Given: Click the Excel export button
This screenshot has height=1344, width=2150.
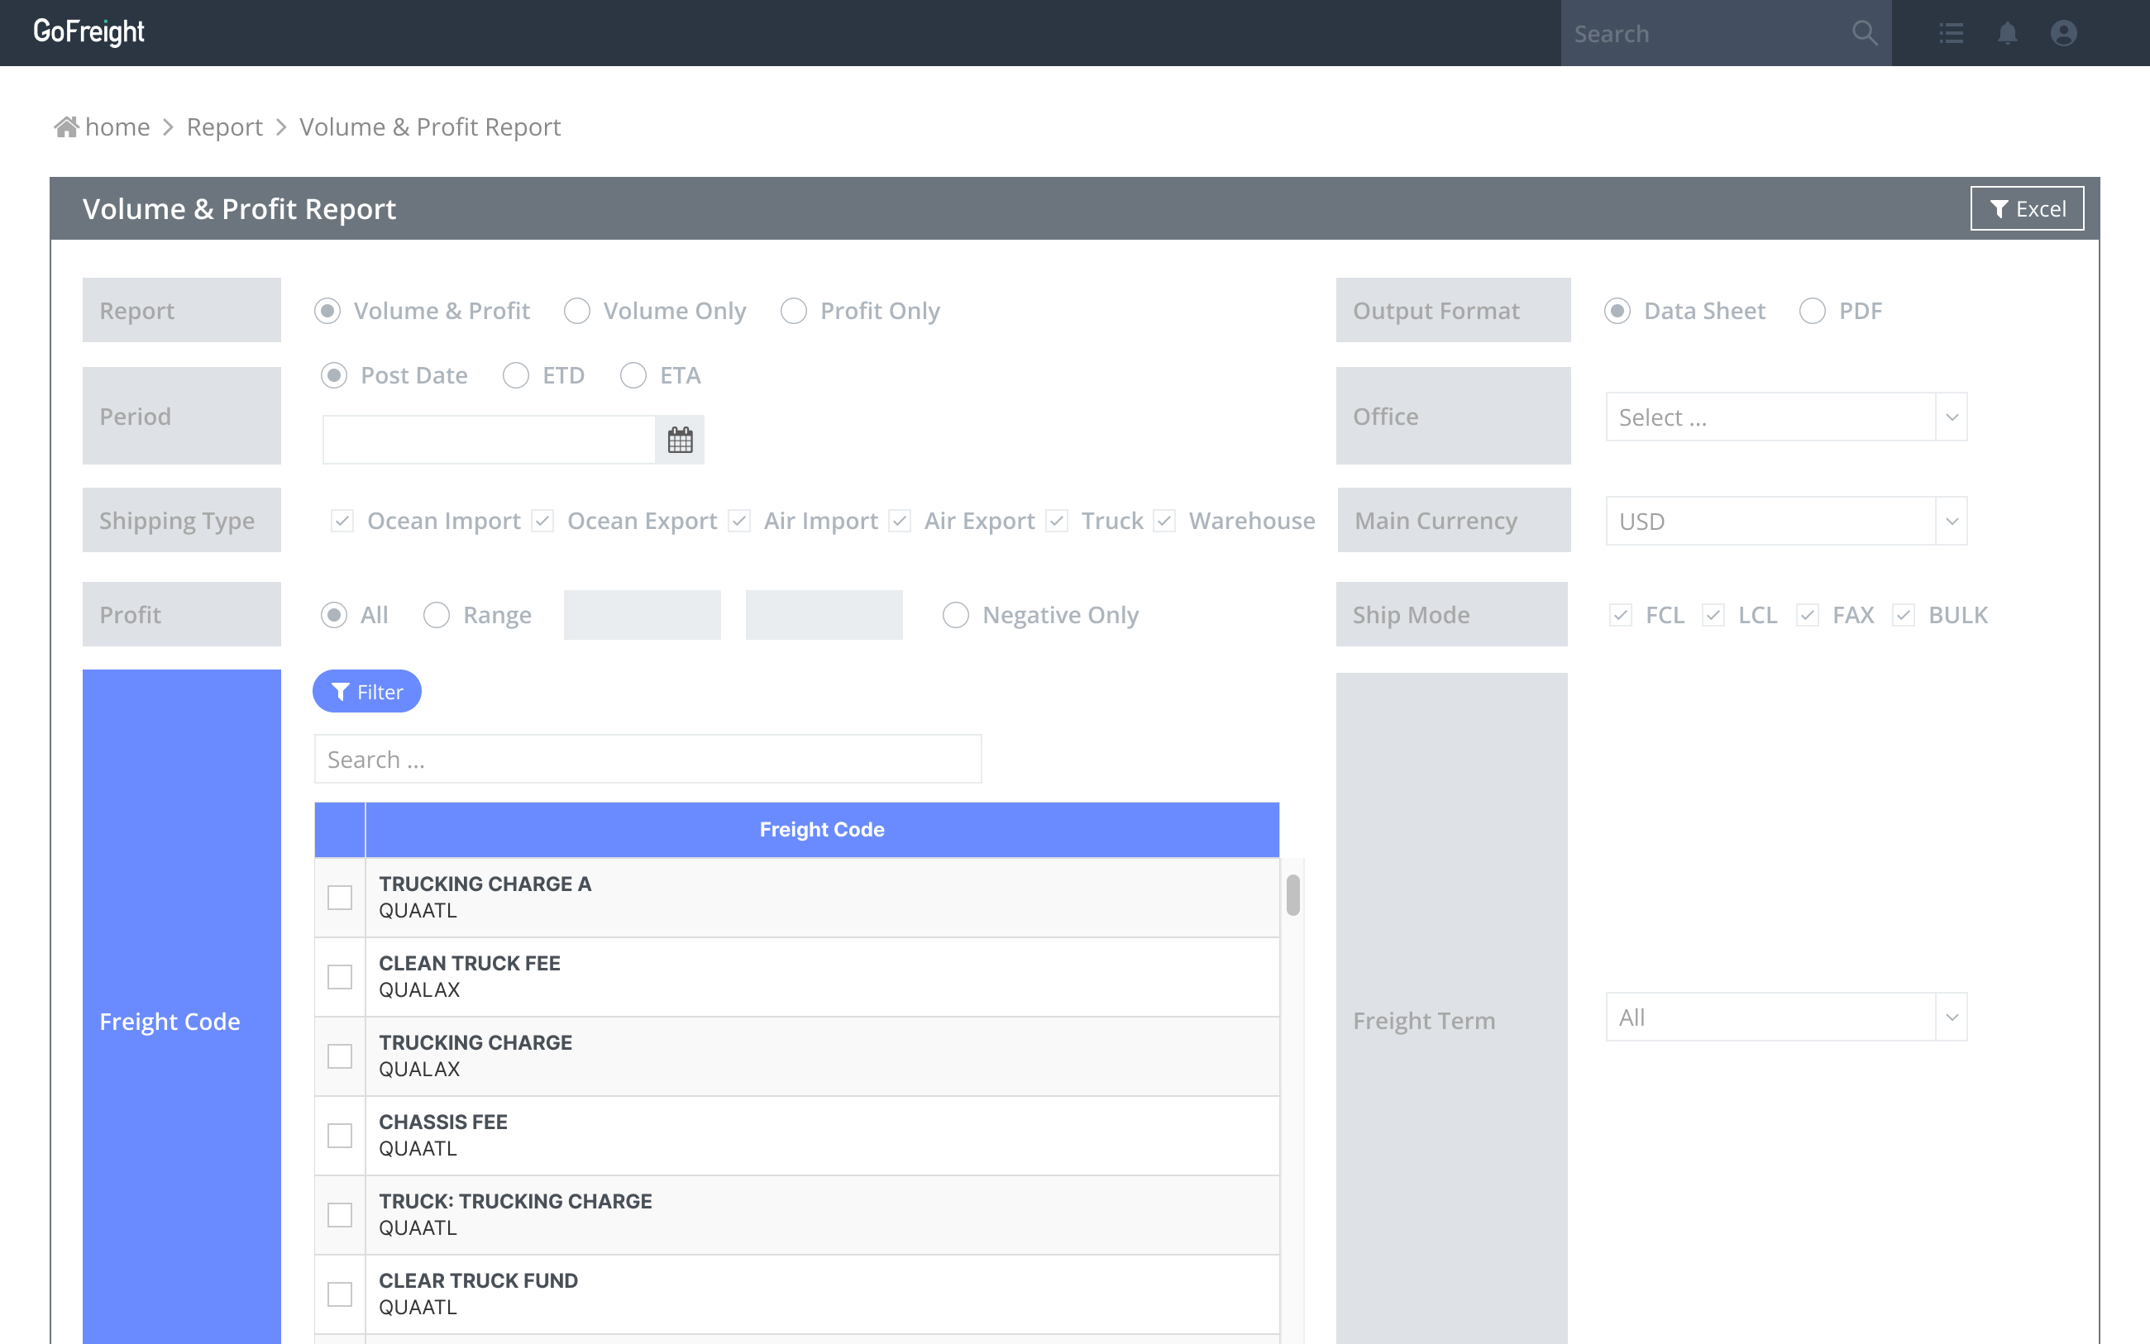Looking at the screenshot, I should (x=2027, y=209).
